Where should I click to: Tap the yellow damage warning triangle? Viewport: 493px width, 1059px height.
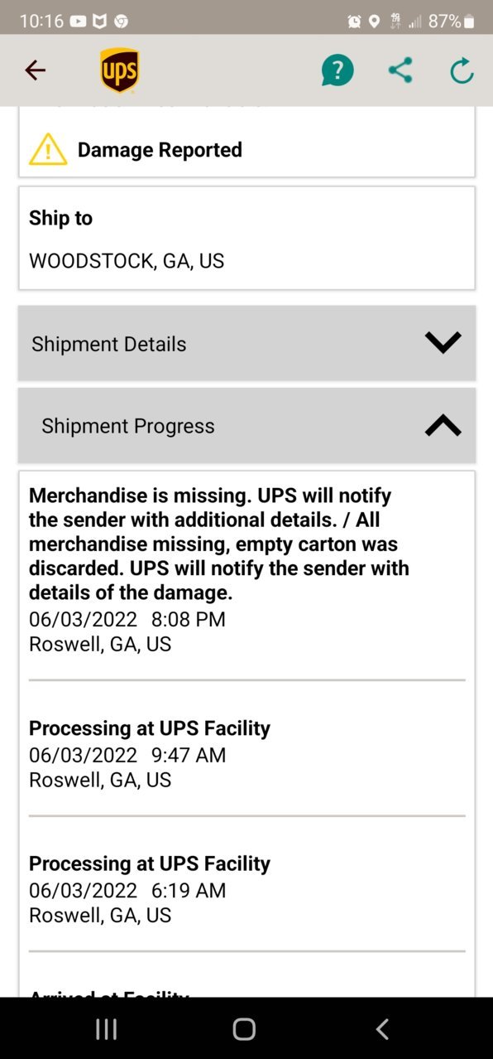pos(48,149)
